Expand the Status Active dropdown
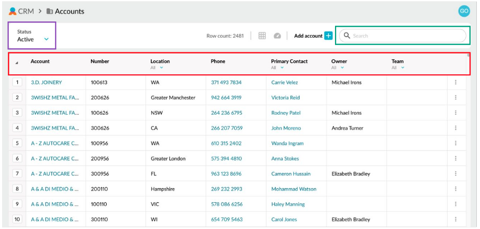 (46, 39)
